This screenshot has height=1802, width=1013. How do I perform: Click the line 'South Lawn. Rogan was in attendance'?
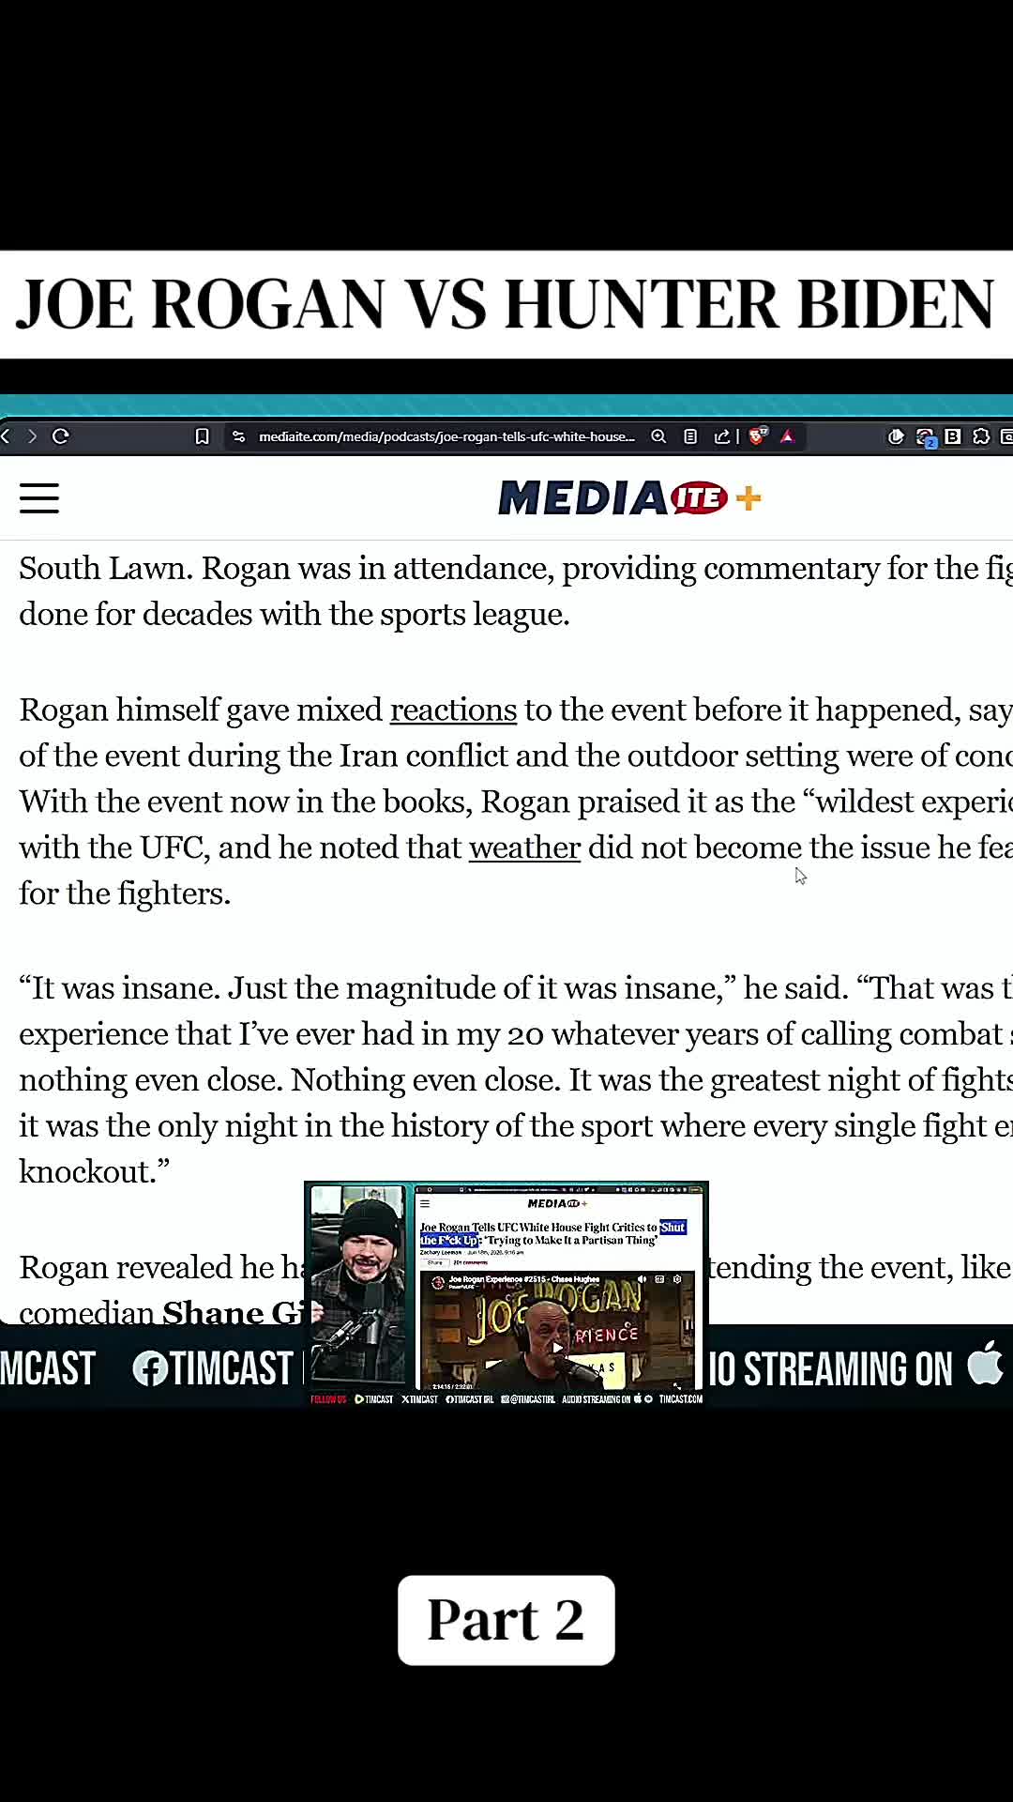515,569
